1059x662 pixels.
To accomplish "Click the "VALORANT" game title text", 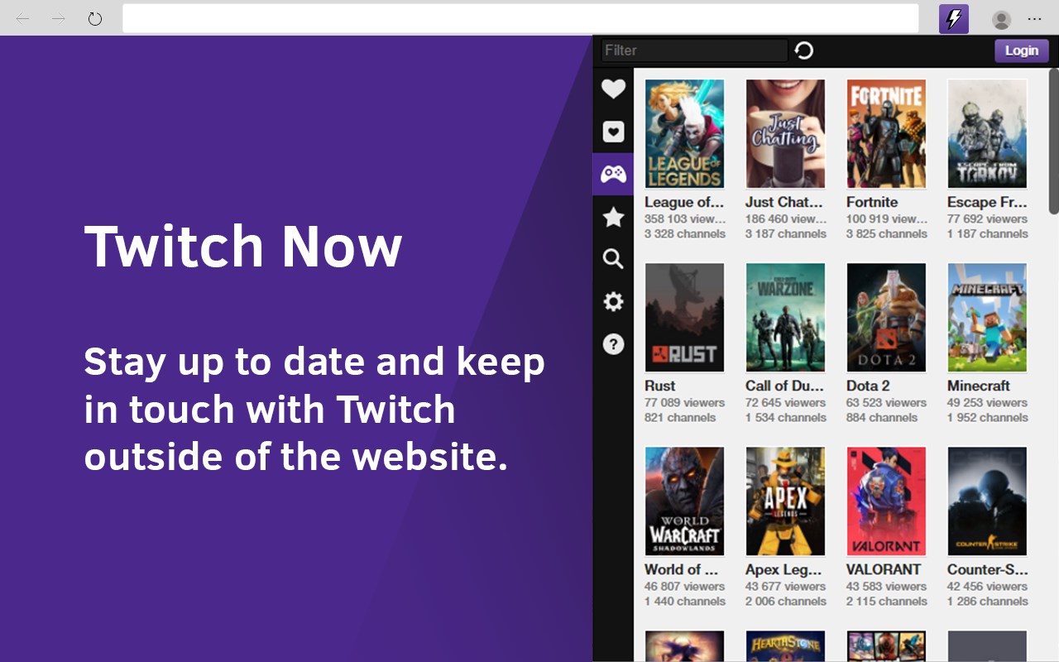I will (884, 569).
